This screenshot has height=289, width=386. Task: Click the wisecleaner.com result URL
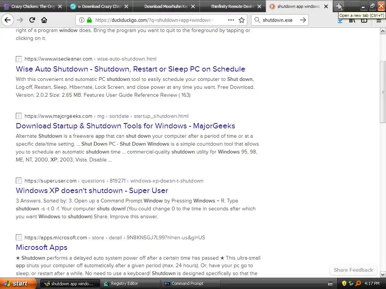pyautogui.click(x=90, y=59)
